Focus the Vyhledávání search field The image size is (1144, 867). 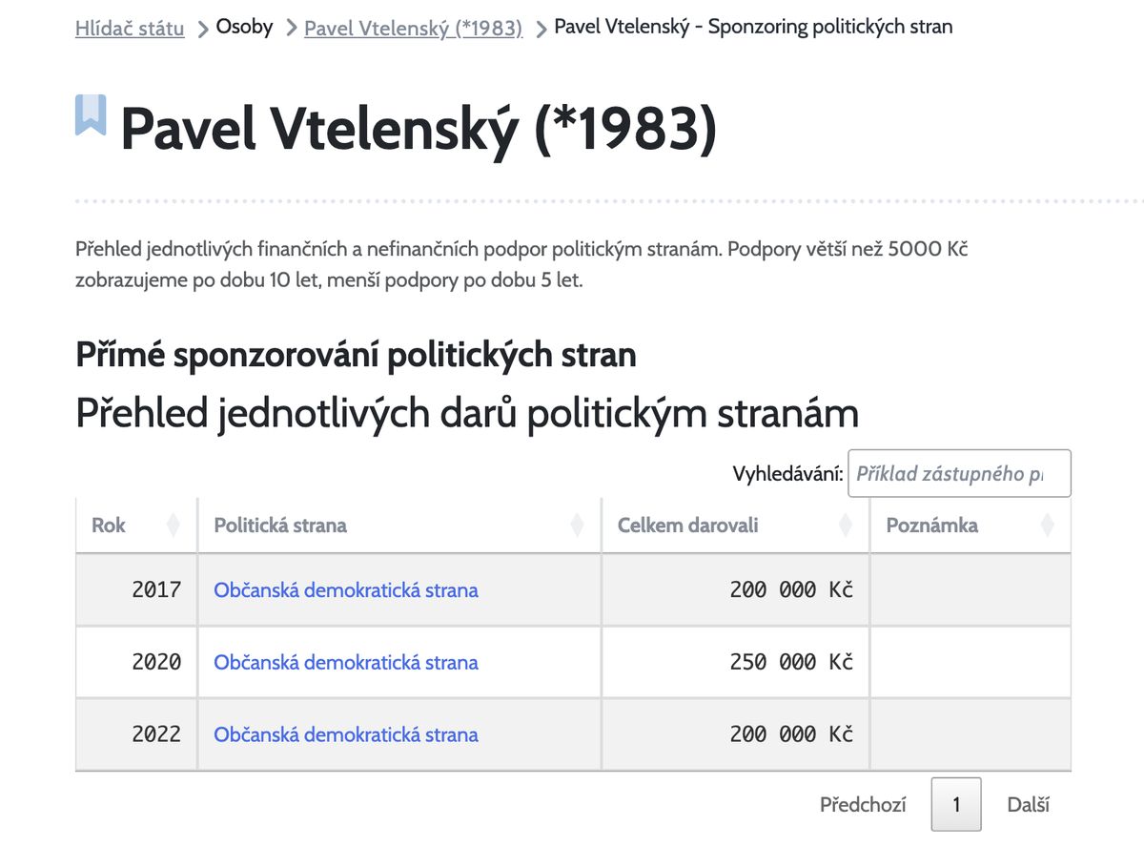point(959,473)
